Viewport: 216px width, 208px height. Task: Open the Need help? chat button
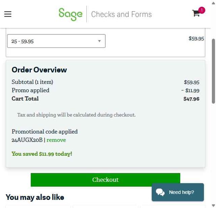point(181,192)
